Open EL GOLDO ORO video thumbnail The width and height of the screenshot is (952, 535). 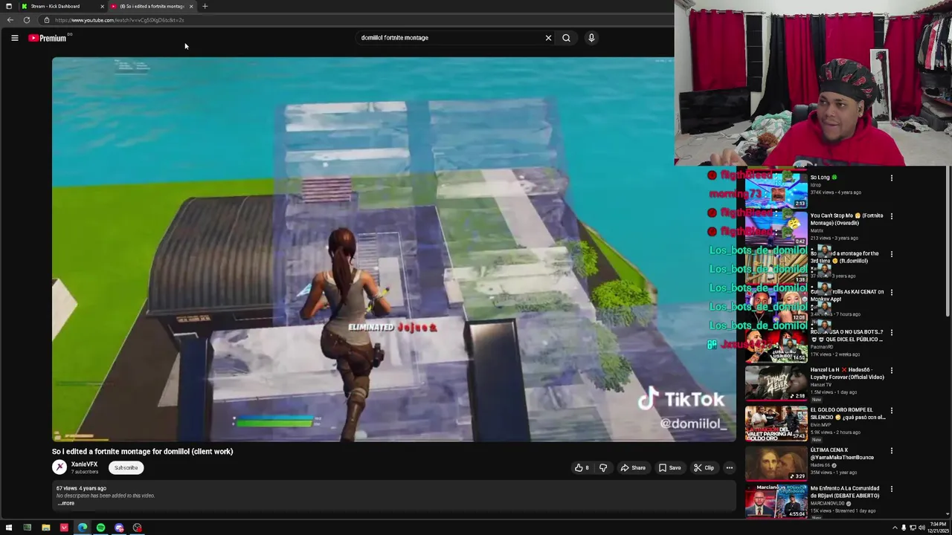(776, 423)
